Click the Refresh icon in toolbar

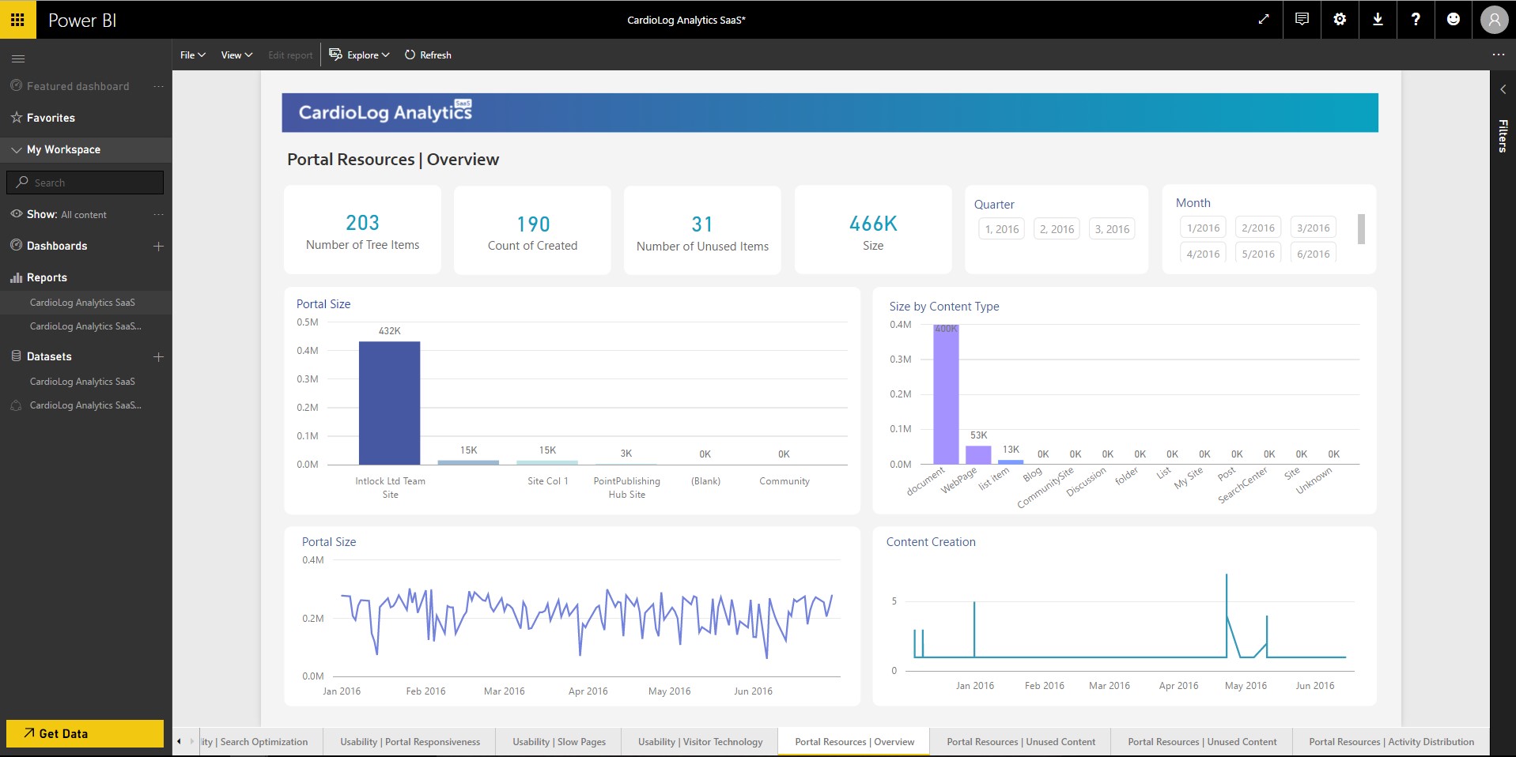(410, 55)
